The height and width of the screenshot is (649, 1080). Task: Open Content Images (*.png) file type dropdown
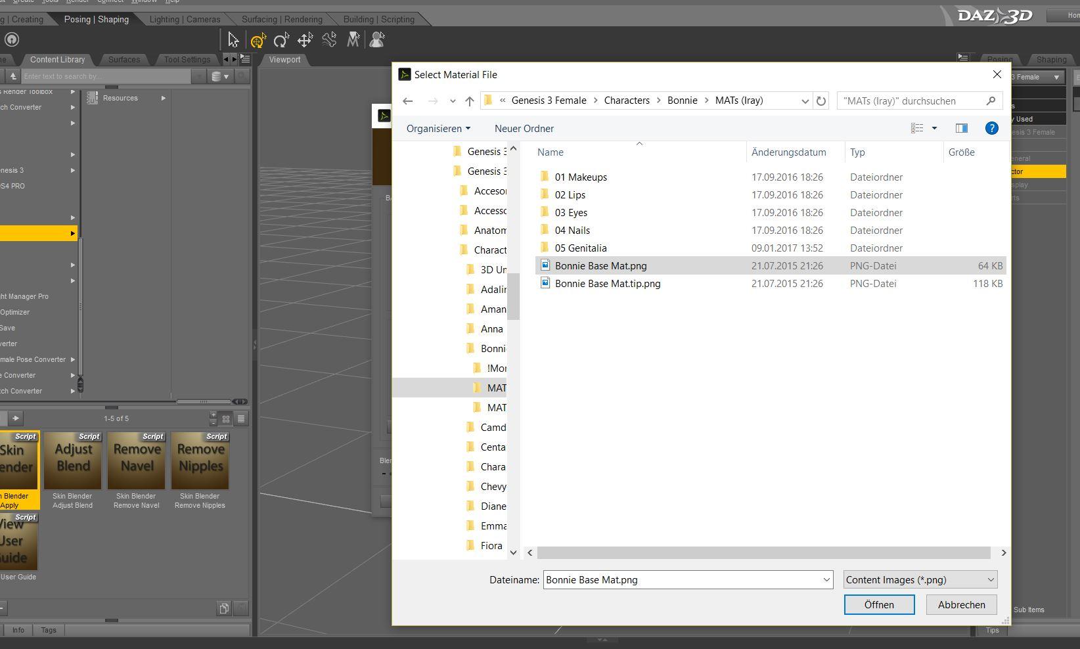pos(920,580)
